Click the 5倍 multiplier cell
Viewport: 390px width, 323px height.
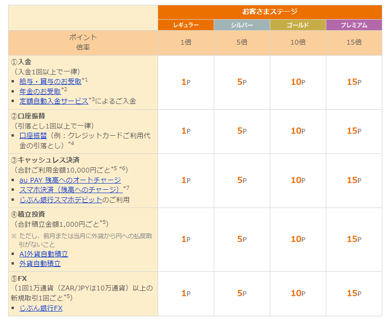[242, 42]
